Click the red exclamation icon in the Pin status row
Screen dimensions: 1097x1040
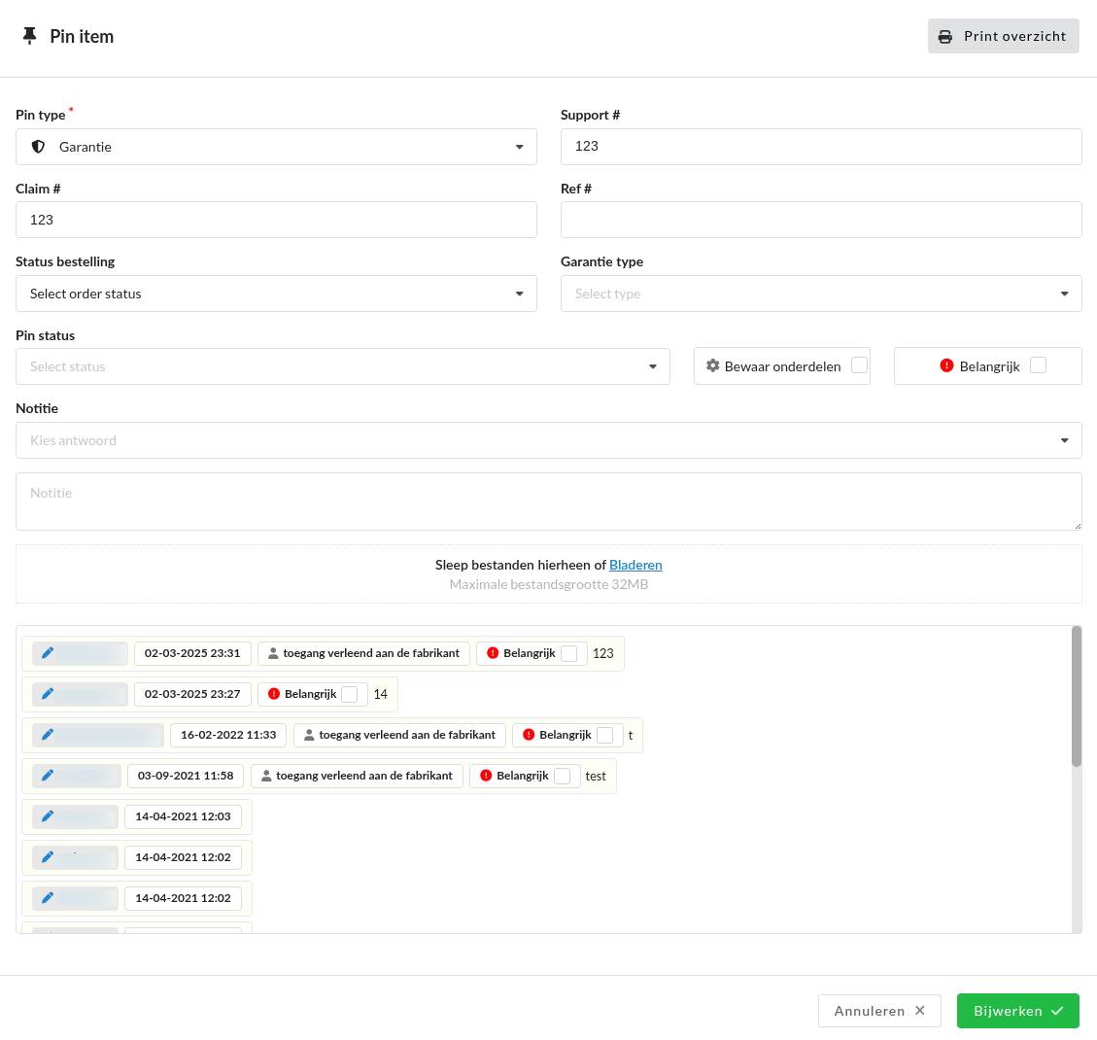point(946,366)
